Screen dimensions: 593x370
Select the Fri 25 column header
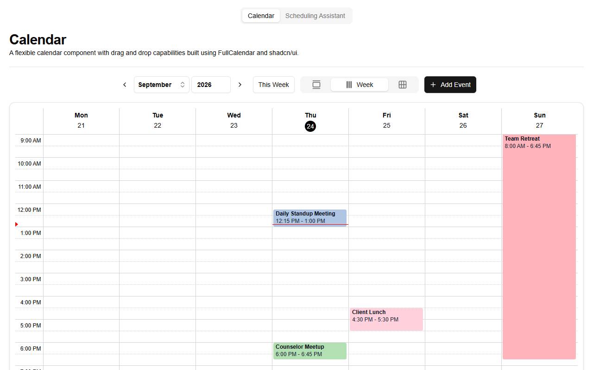[x=387, y=121]
